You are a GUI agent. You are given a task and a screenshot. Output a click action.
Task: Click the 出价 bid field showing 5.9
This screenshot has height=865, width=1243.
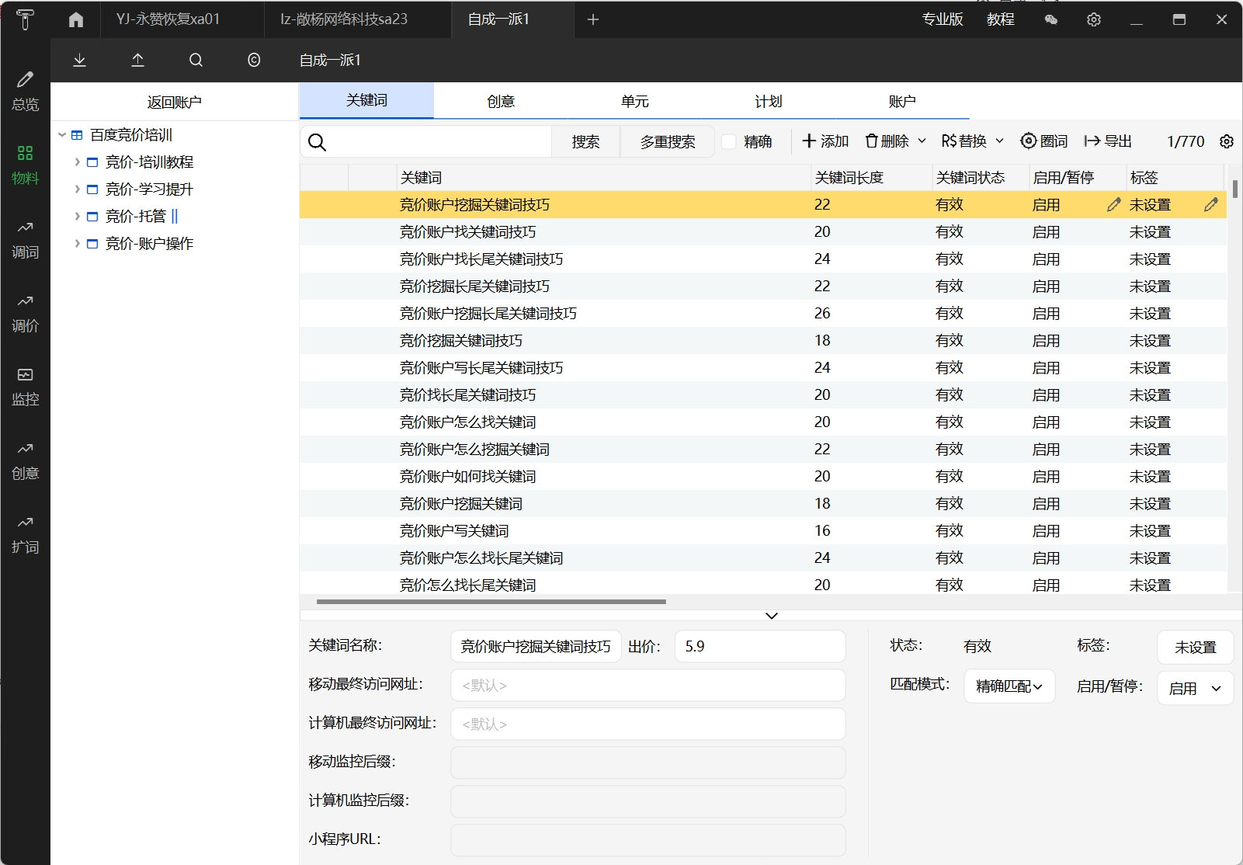pyautogui.click(x=760, y=646)
